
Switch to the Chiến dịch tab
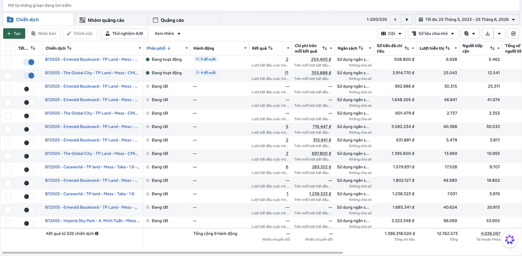point(38,20)
